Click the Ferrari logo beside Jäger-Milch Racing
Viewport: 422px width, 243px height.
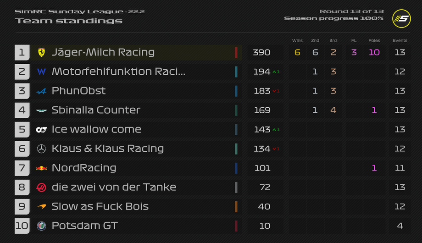41,52
